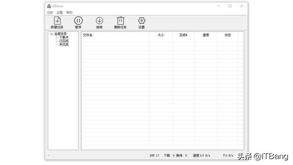Viewport: 293px width, 165px height.
Task: Close the XDown window
Action: pyautogui.click(x=242, y=6)
